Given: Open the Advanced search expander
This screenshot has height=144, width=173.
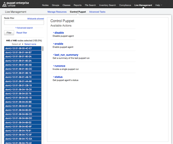Looking at the screenshot, I should [x=24, y=28].
